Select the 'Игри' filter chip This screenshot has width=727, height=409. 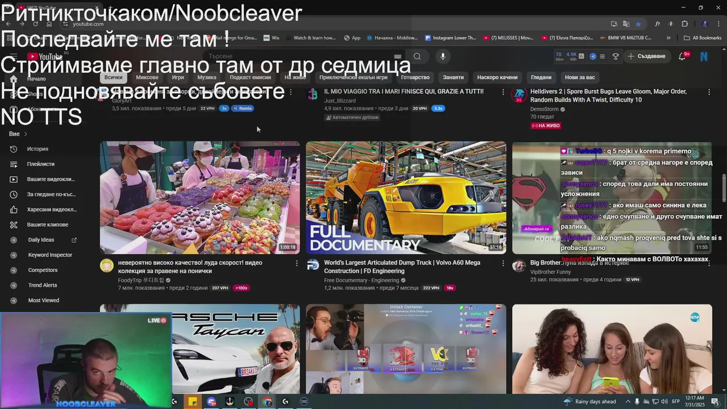pos(178,77)
